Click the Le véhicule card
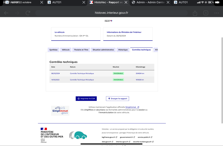This screenshot has height=146, width=223. (x=76, y=34)
